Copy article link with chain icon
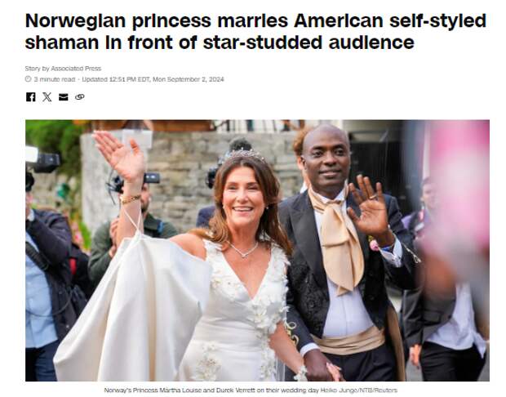This screenshot has width=506, height=397. (80, 96)
